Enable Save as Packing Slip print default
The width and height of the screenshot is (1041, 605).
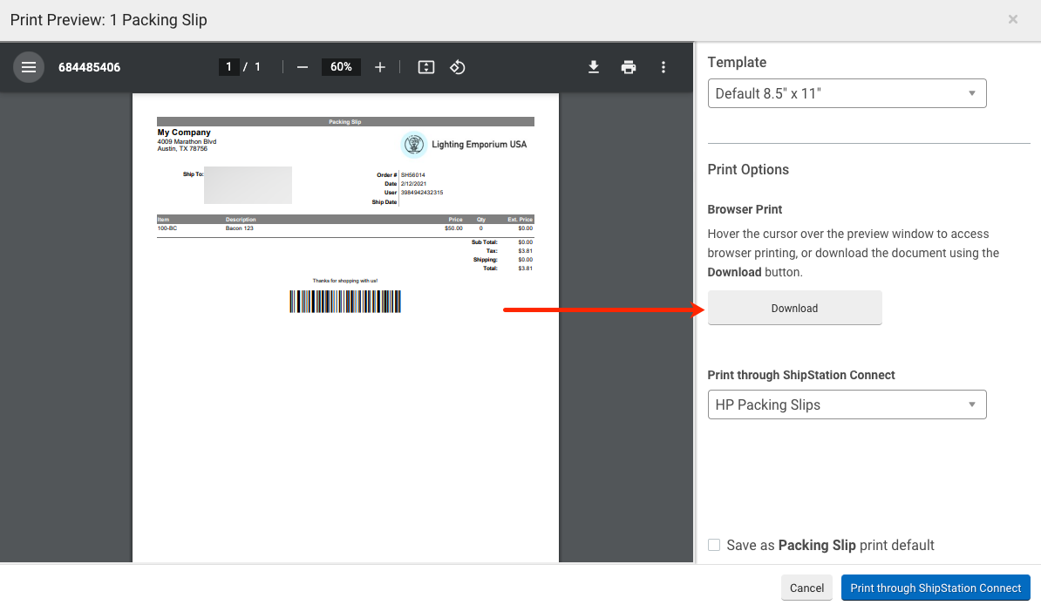[714, 545]
